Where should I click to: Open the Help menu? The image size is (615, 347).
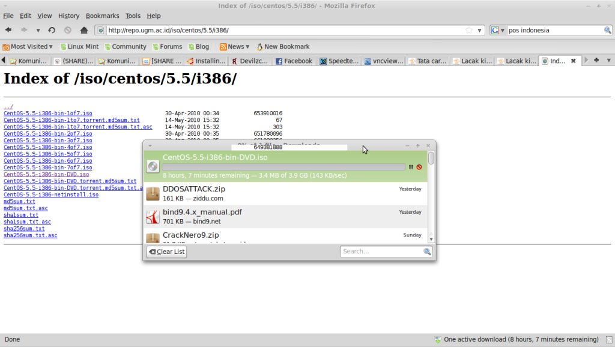154,16
